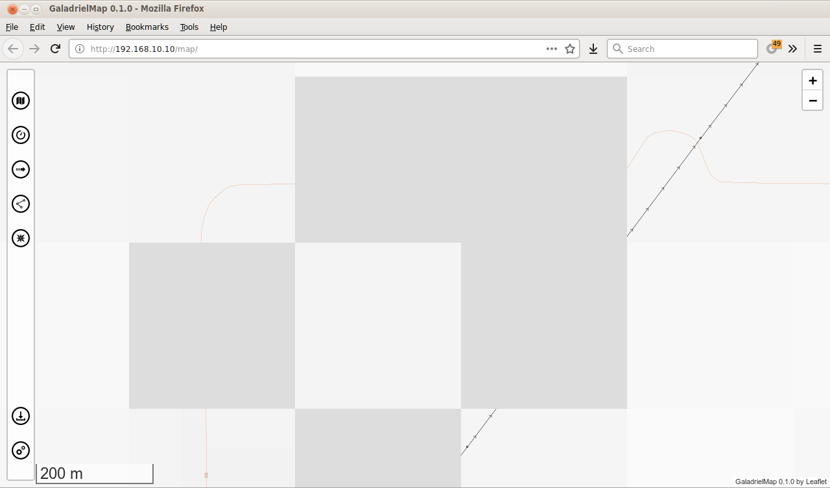
Task: Open the settings gears sidebar icon
Action: (x=21, y=450)
